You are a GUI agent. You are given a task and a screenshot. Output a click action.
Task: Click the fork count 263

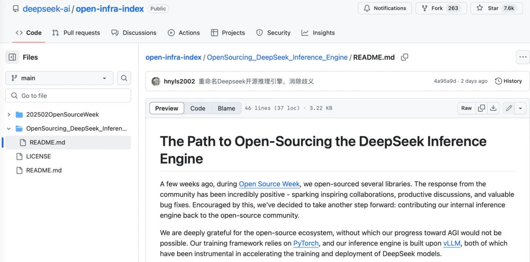coord(453,8)
